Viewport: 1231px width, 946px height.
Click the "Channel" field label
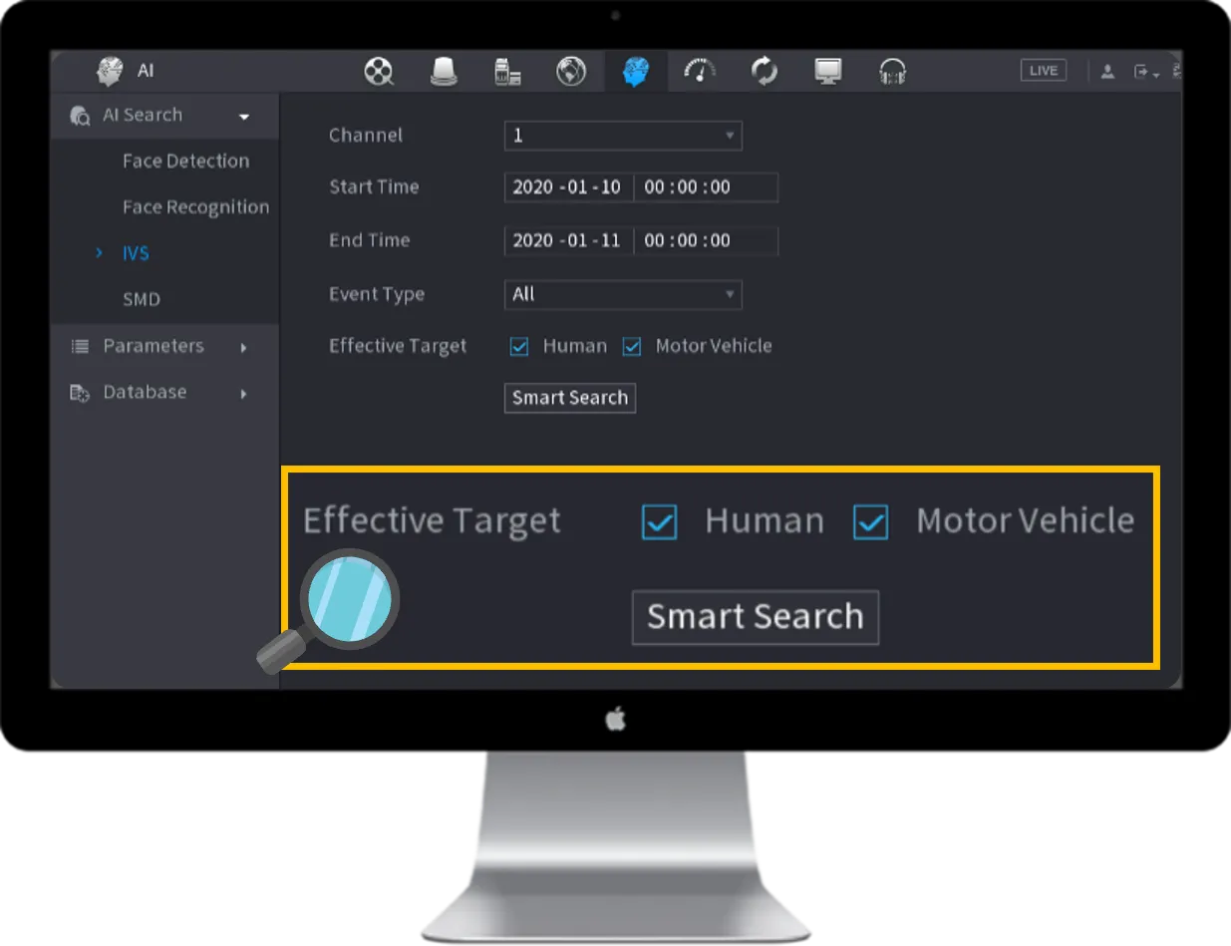[366, 135]
